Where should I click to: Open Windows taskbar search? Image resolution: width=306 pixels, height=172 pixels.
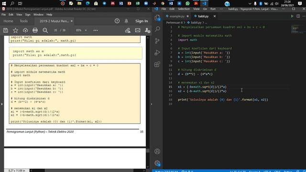point(12,3)
